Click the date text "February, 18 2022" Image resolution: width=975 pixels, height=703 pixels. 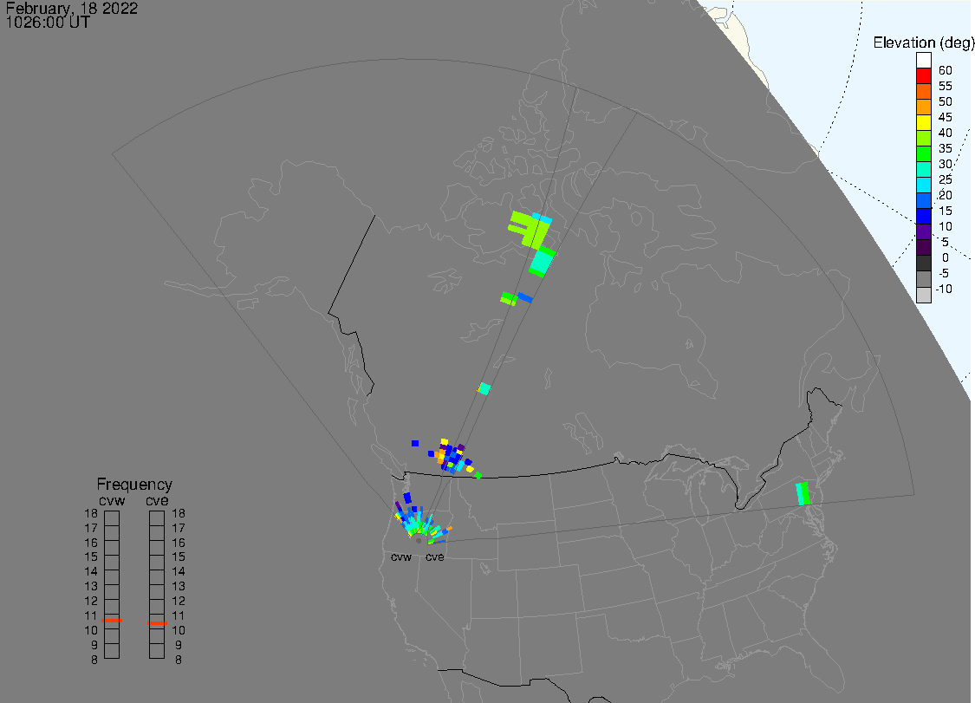pyautogui.click(x=71, y=9)
